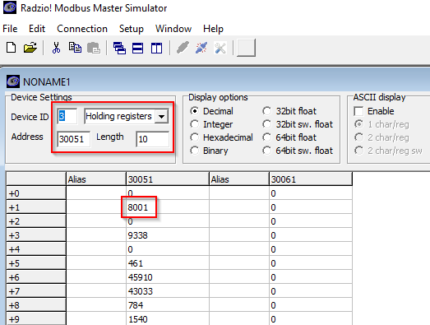Click the Copy toolbar icon
The image size is (430, 325).
coord(75,48)
